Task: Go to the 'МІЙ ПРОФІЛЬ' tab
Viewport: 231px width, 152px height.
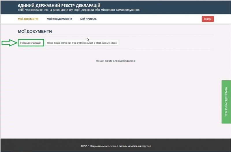Action: [88, 19]
